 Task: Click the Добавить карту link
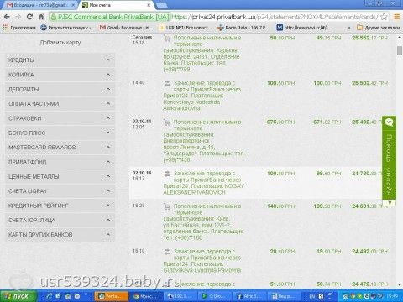pos(60,43)
